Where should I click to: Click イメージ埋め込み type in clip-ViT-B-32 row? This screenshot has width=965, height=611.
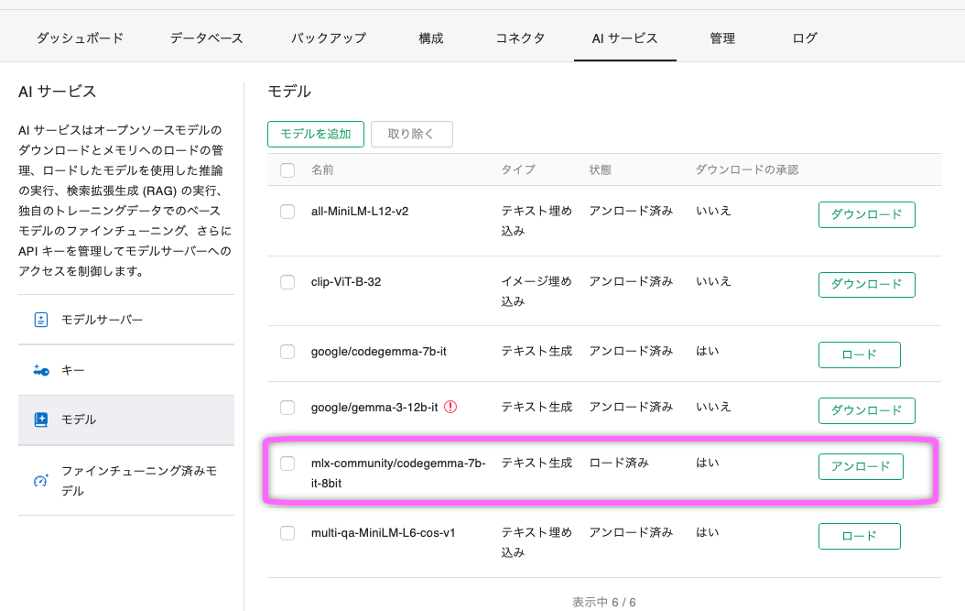point(537,291)
